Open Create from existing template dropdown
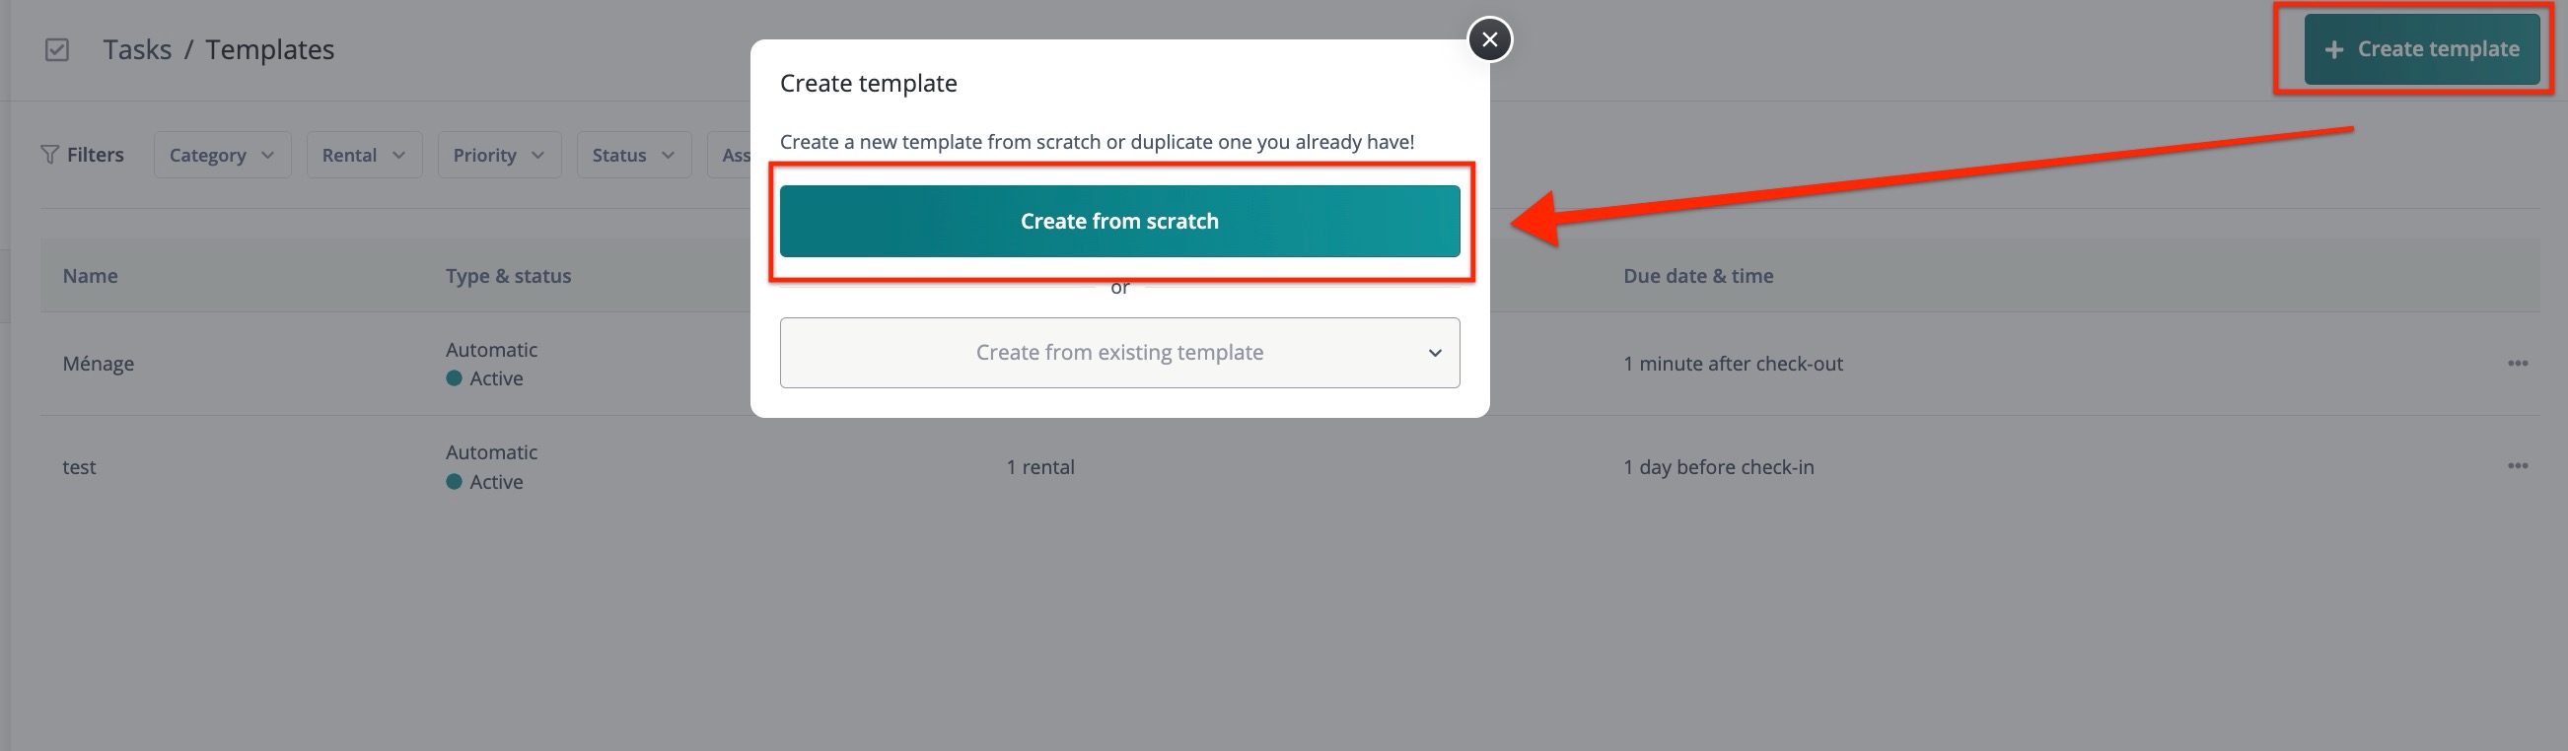 [x=1118, y=353]
